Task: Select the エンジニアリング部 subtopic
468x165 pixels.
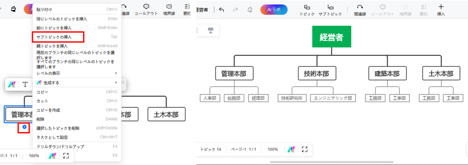Action: [x=333, y=98]
